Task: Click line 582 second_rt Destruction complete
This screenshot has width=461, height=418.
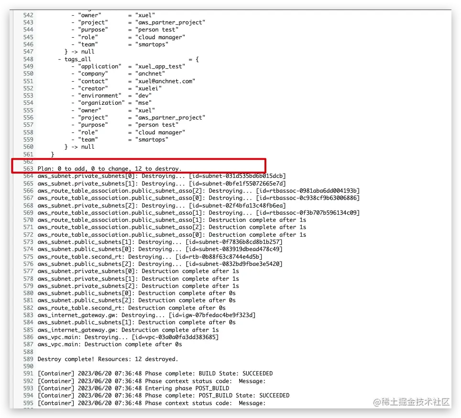Action: click(132, 308)
